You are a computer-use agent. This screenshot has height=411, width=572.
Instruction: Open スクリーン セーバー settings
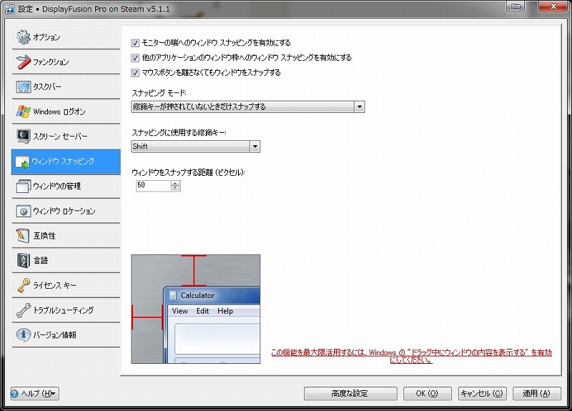(x=66, y=136)
